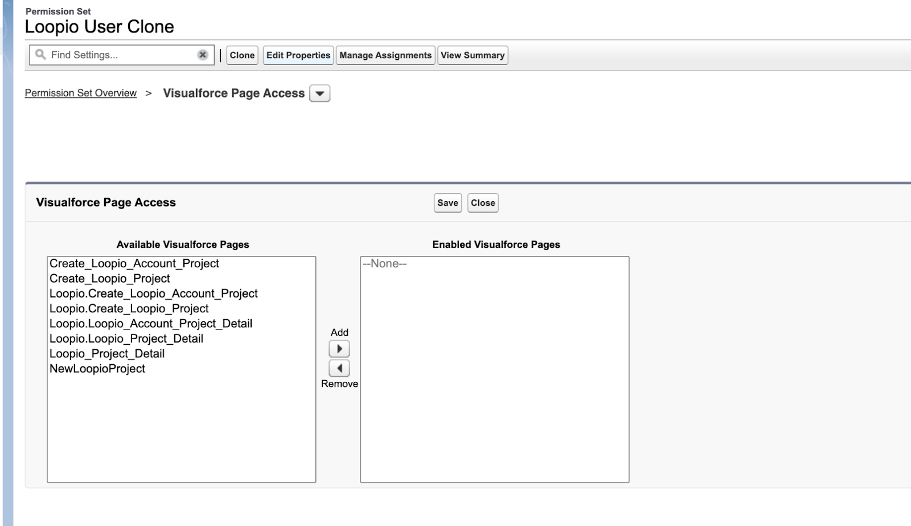Navigate back via Permission Set Overview link
Screen dimensions: 911x526
(80, 92)
